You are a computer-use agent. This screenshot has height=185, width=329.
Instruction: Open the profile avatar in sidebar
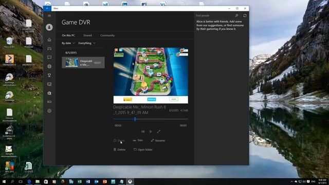click(49, 27)
